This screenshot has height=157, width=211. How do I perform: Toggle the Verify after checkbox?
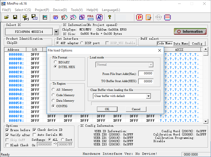tap(7, 135)
